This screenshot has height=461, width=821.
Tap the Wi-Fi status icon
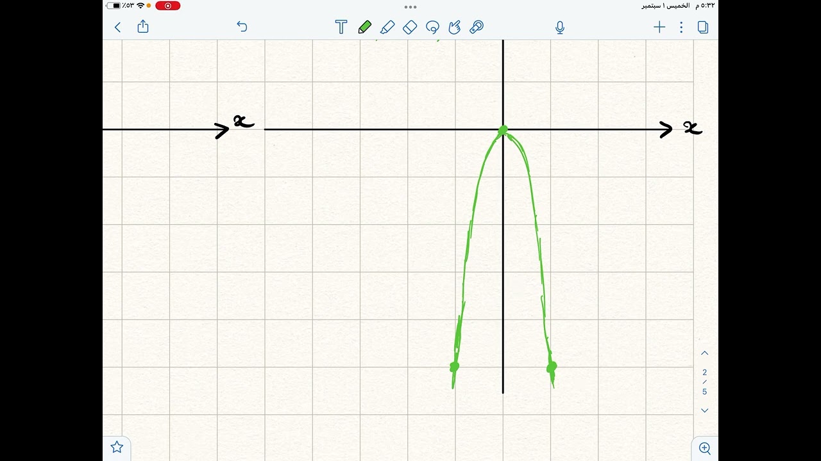pos(140,6)
